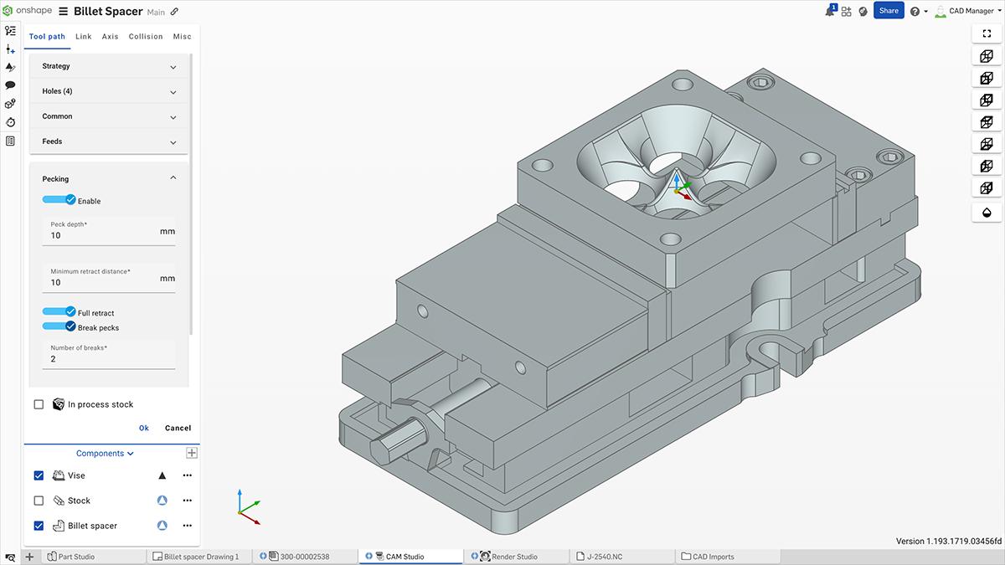Expand the Strategy section

109,66
